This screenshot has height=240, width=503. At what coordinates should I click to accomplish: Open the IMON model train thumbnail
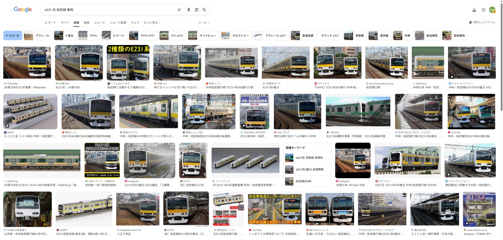coord(30,112)
